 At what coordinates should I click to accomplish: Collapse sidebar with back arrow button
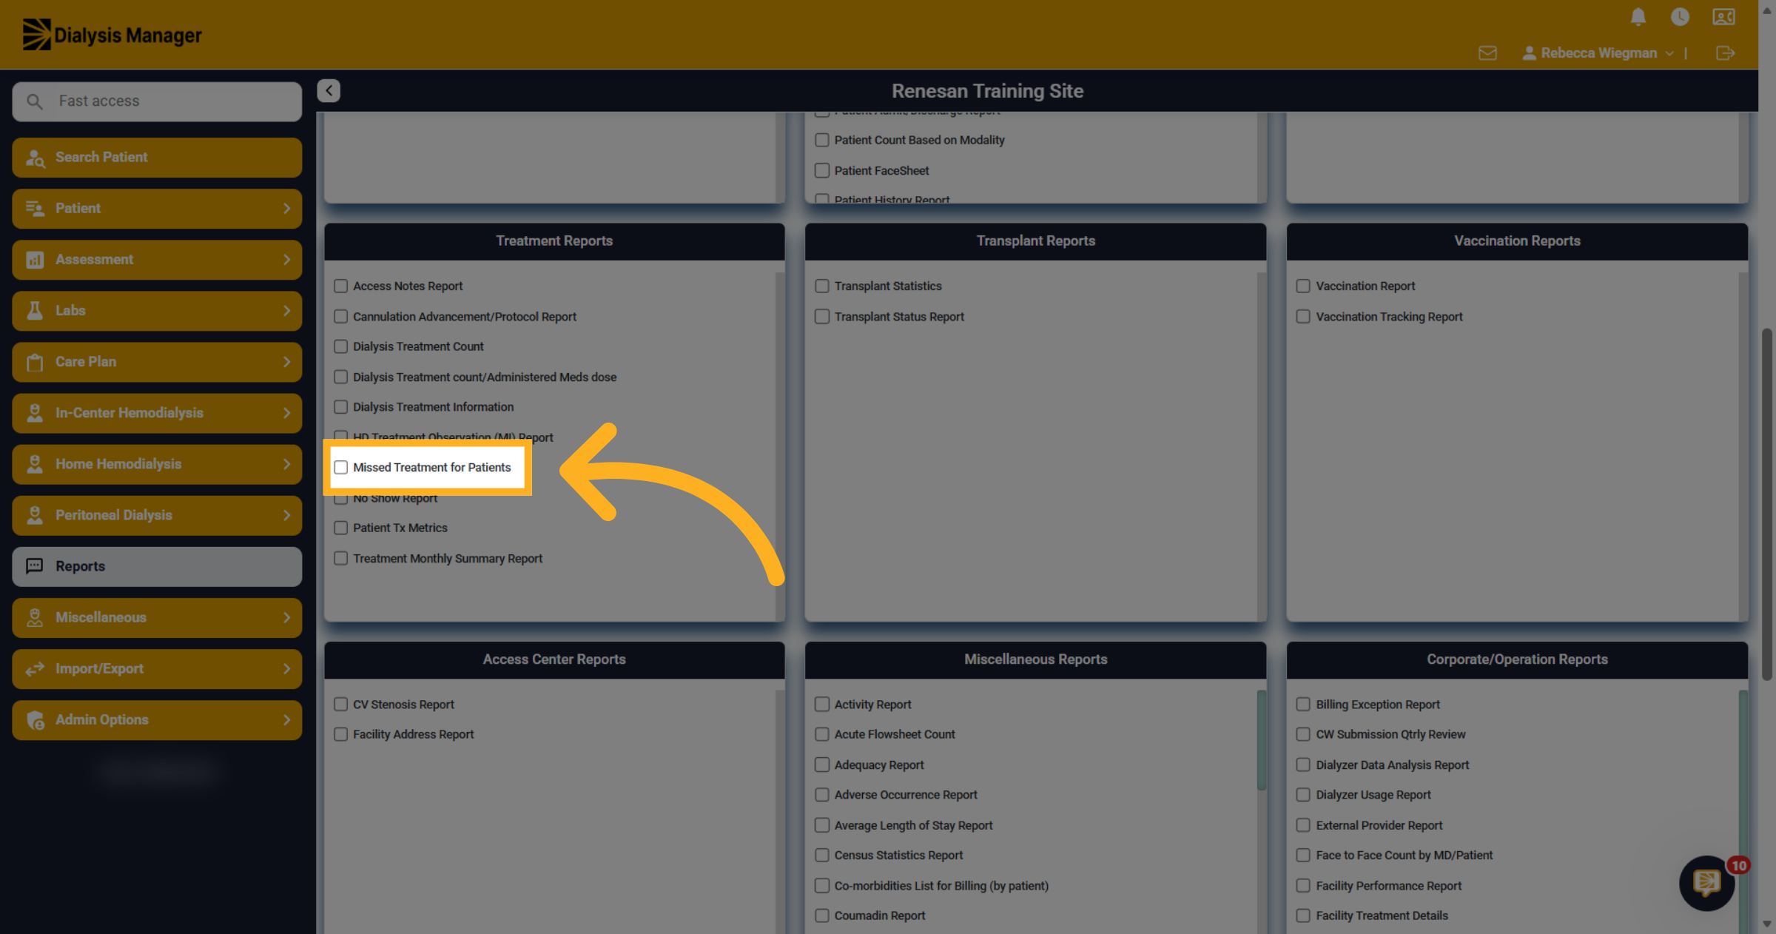(x=329, y=90)
